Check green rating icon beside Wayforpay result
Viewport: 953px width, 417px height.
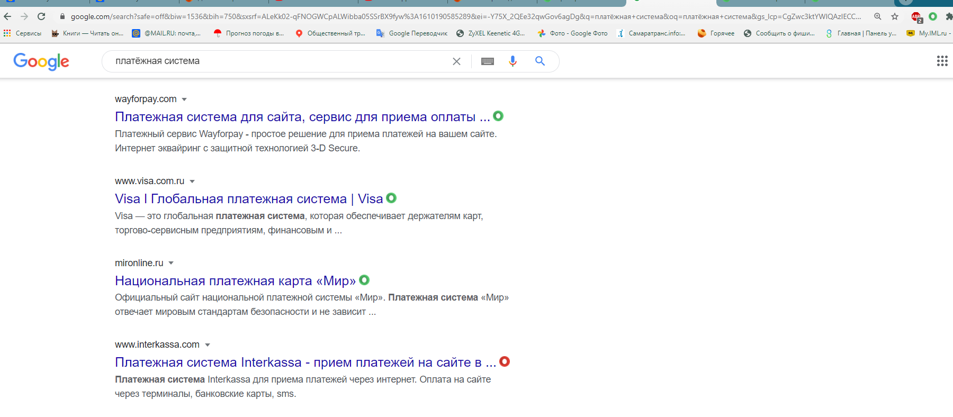[498, 116]
